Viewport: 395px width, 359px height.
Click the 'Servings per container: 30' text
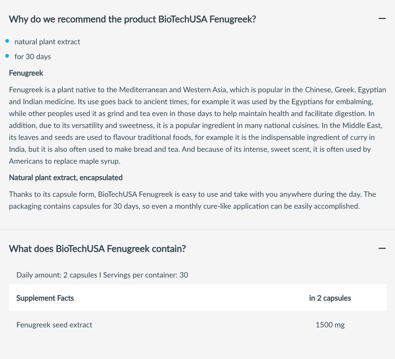[146, 275]
